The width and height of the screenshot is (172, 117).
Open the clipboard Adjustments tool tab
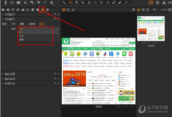tap(33, 10)
